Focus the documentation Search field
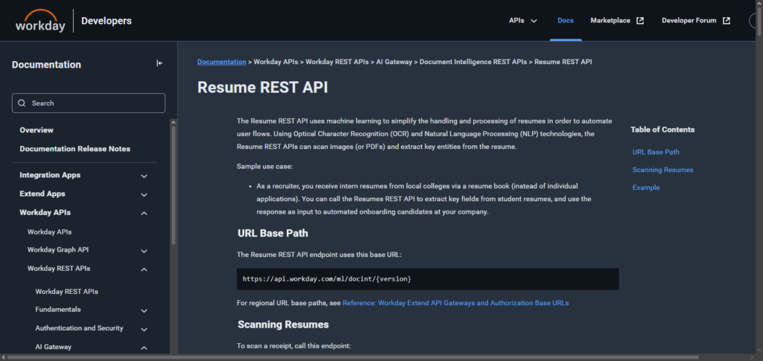The width and height of the screenshot is (763, 361). (x=89, y=103)
